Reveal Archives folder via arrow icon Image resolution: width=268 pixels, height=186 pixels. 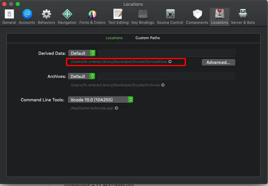tap(163, 85)
